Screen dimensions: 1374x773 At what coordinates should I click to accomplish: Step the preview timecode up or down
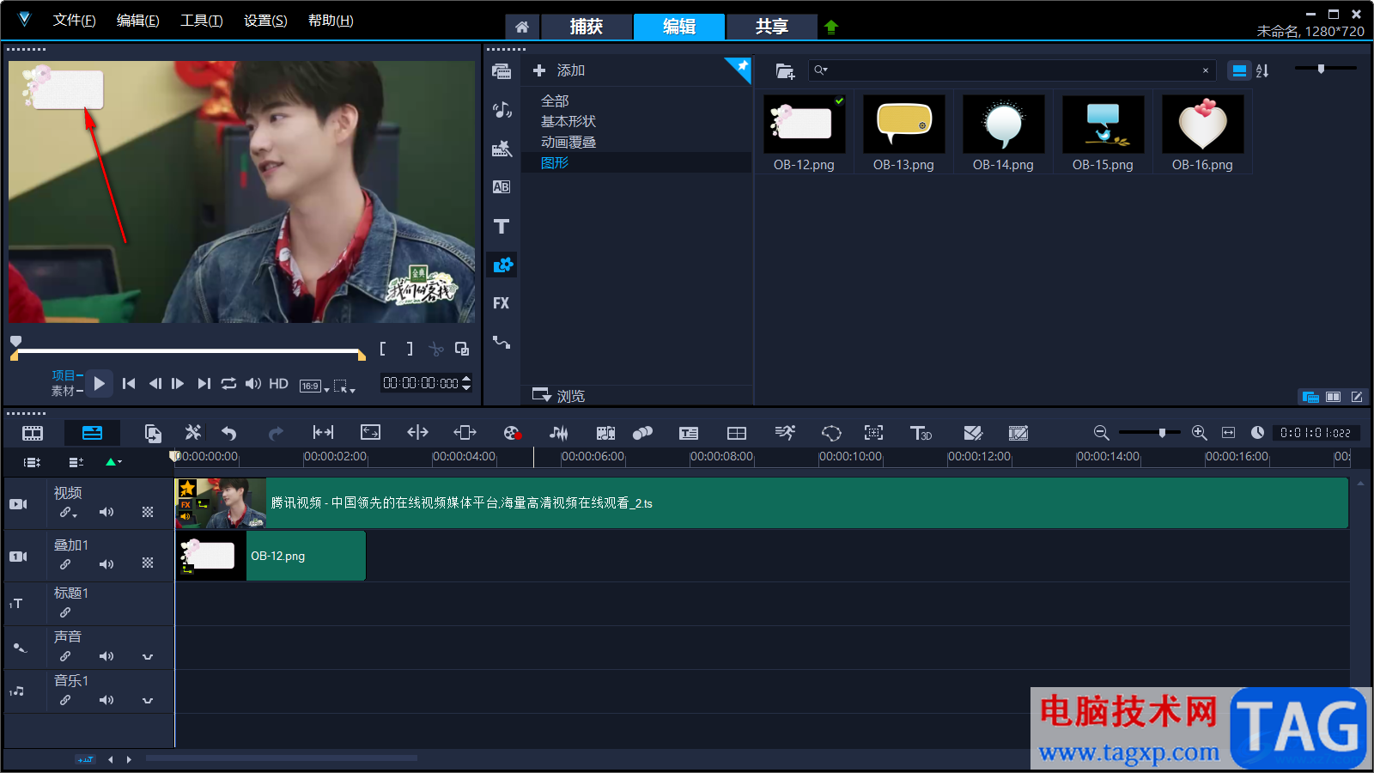point(466,383)
